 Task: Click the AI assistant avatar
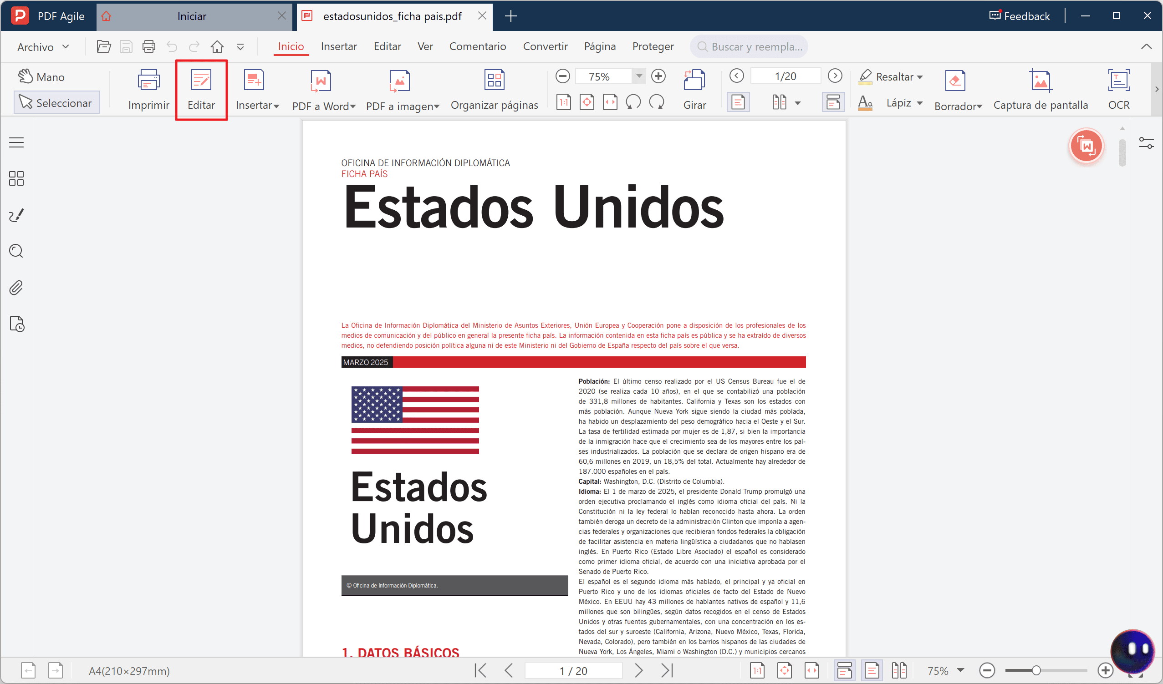tap(1132, 651)
